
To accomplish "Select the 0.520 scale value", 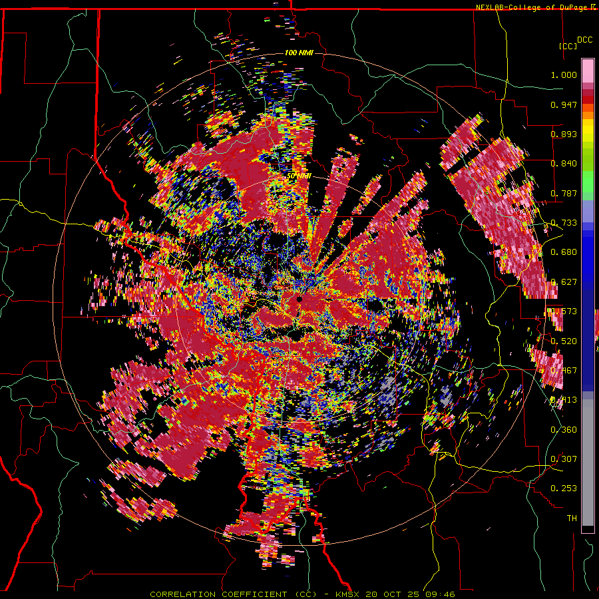I will (564, 341).
